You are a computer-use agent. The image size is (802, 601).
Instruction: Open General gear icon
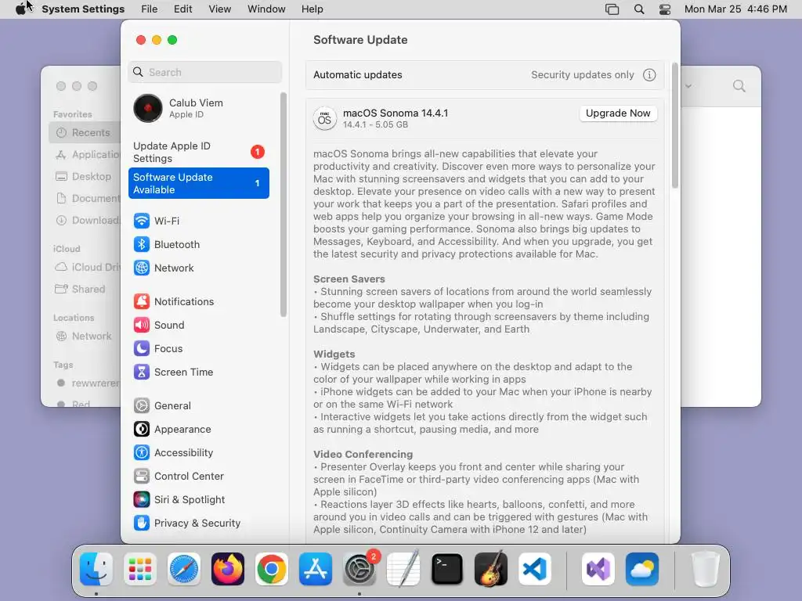pos(142,406)
